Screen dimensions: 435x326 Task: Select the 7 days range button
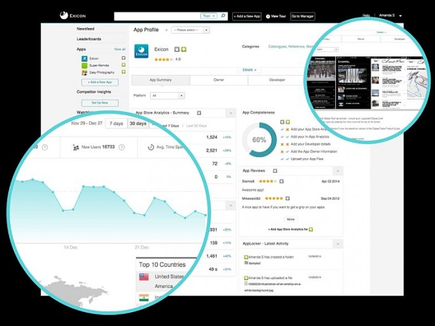pos(116,124)
